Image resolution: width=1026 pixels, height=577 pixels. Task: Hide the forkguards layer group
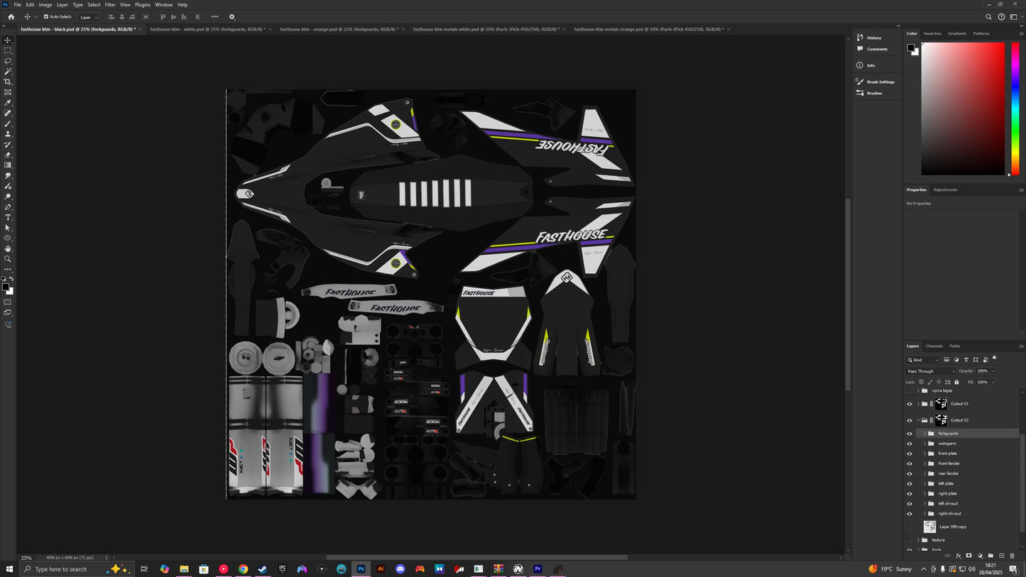click(x=910, y=433)
